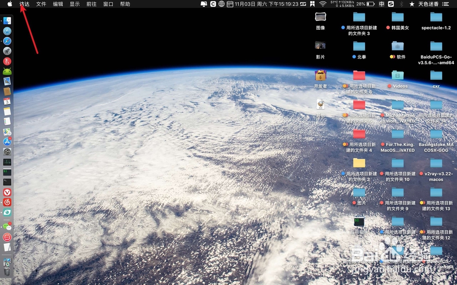Open WeChat in the Dock
This screenshot has height=285, width=457.
tap(7, 227)
